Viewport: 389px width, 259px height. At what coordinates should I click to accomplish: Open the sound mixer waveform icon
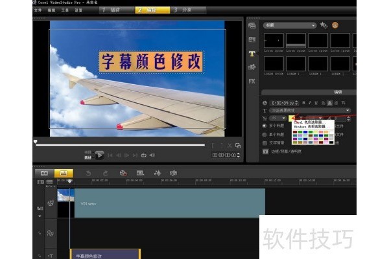point(158,174)
